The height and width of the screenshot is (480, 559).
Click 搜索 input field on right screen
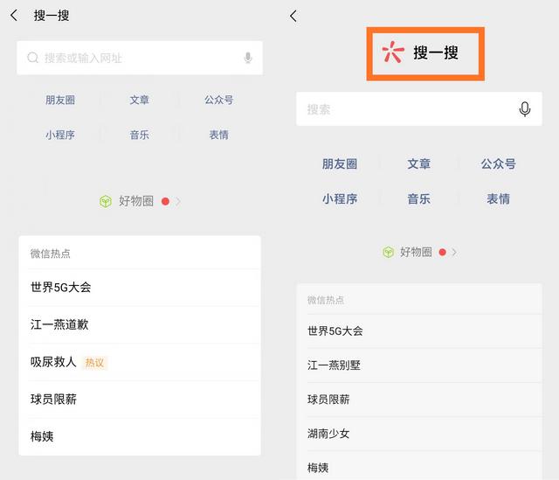419,108
